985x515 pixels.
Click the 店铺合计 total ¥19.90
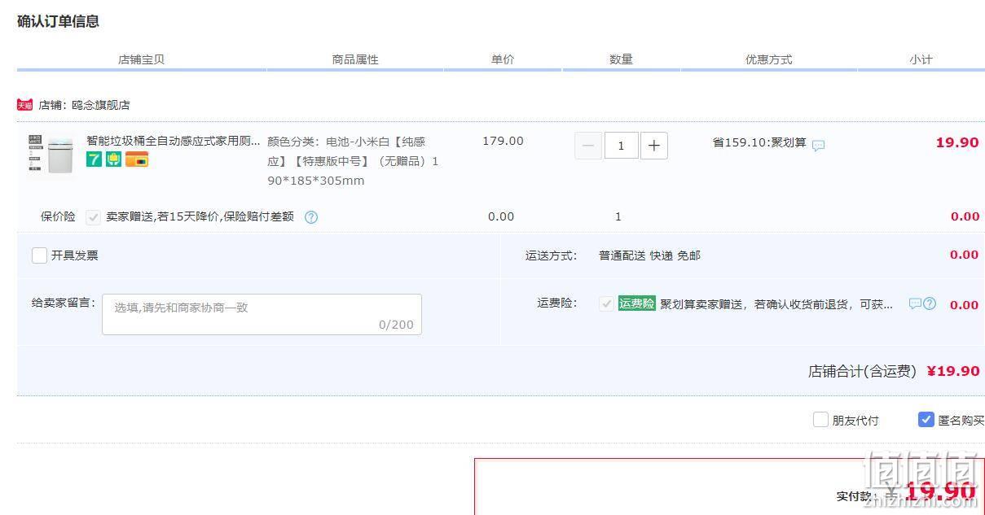(953, 371)
